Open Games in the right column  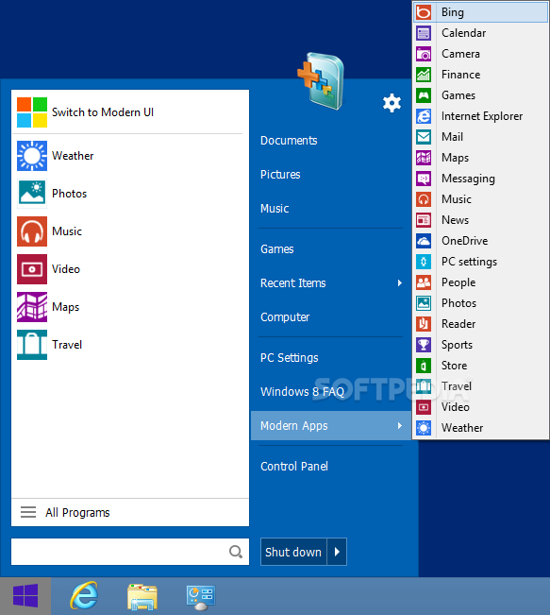277,249
